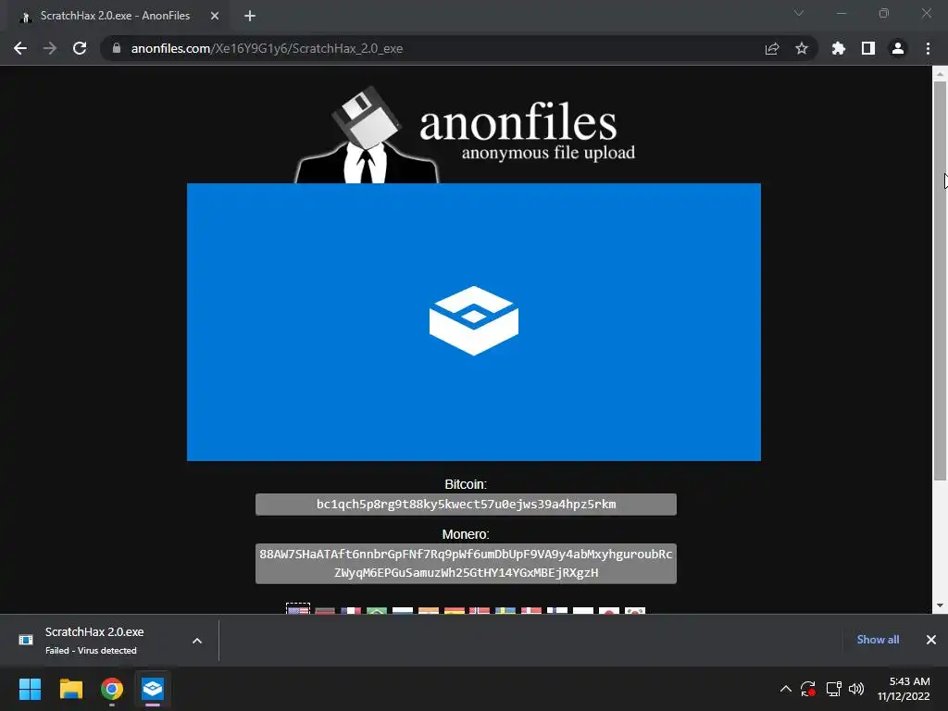
Task: Open the Extensions puzzle menu
Action: pos(839,48)
